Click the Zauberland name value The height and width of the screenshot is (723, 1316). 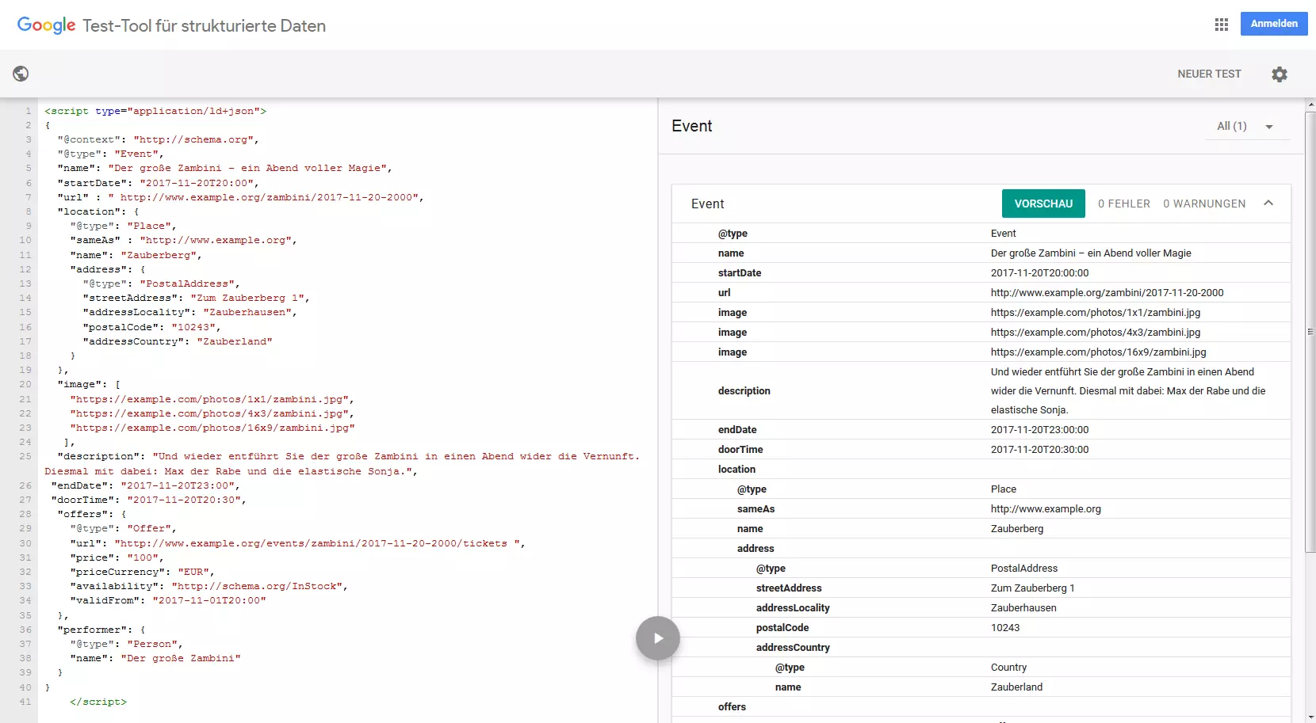pyautogui.click(x=1016, y=687)
